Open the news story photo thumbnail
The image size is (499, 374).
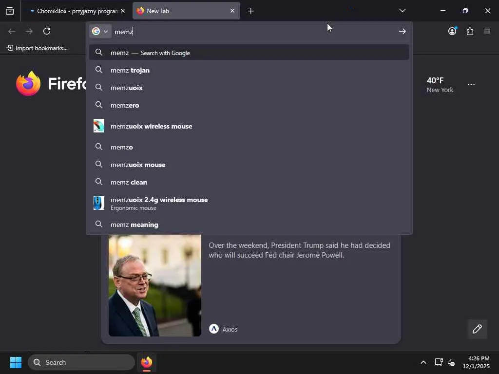(x=154, y=285)
